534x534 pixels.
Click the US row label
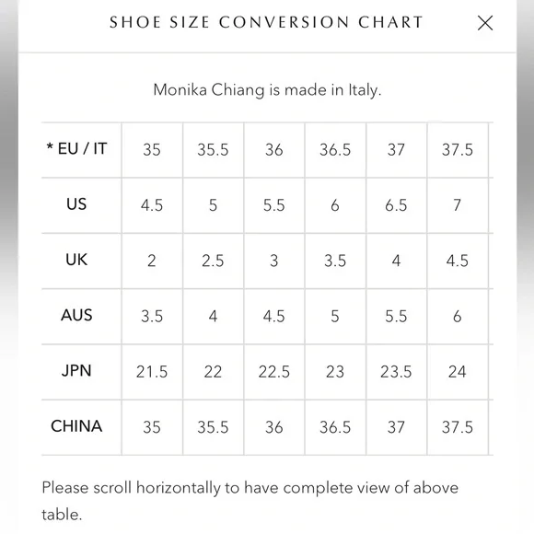click(76, 204)
